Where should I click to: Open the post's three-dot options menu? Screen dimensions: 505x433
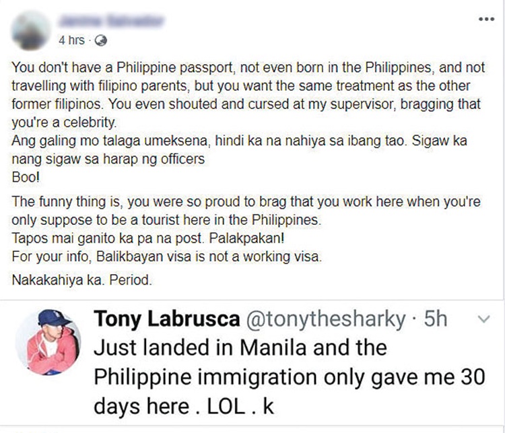coord(485,19)
